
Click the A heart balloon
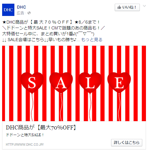tap(61, 83)
